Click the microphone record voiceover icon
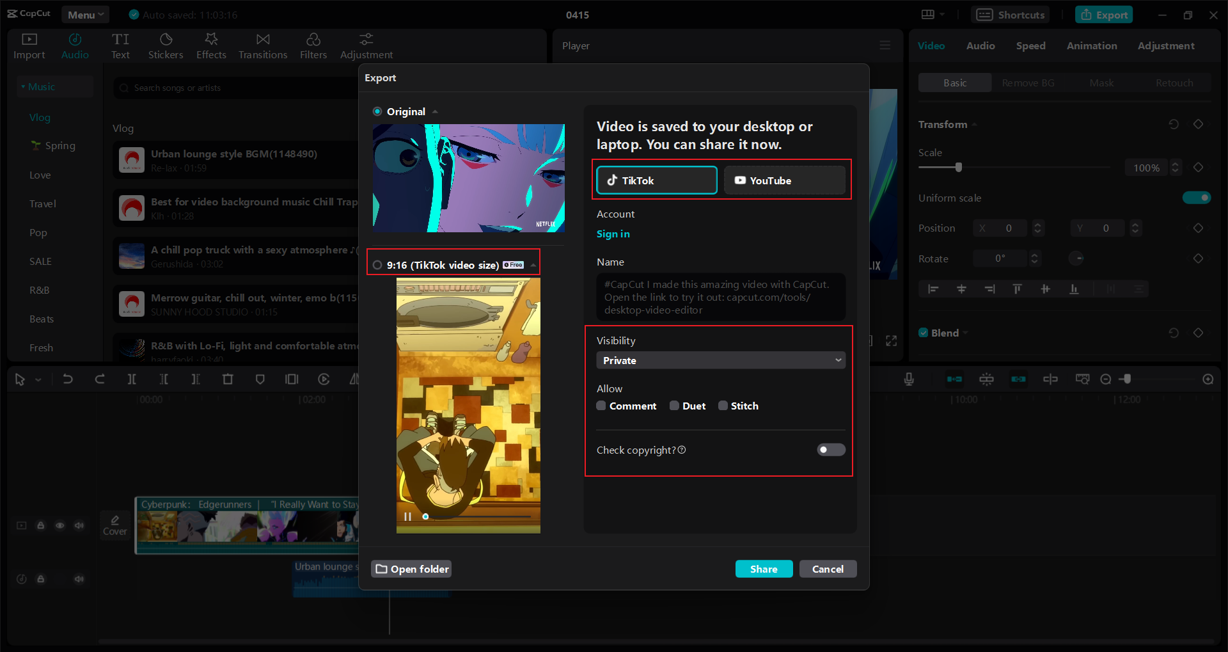 pyautogui.click(x=909, y=379)
